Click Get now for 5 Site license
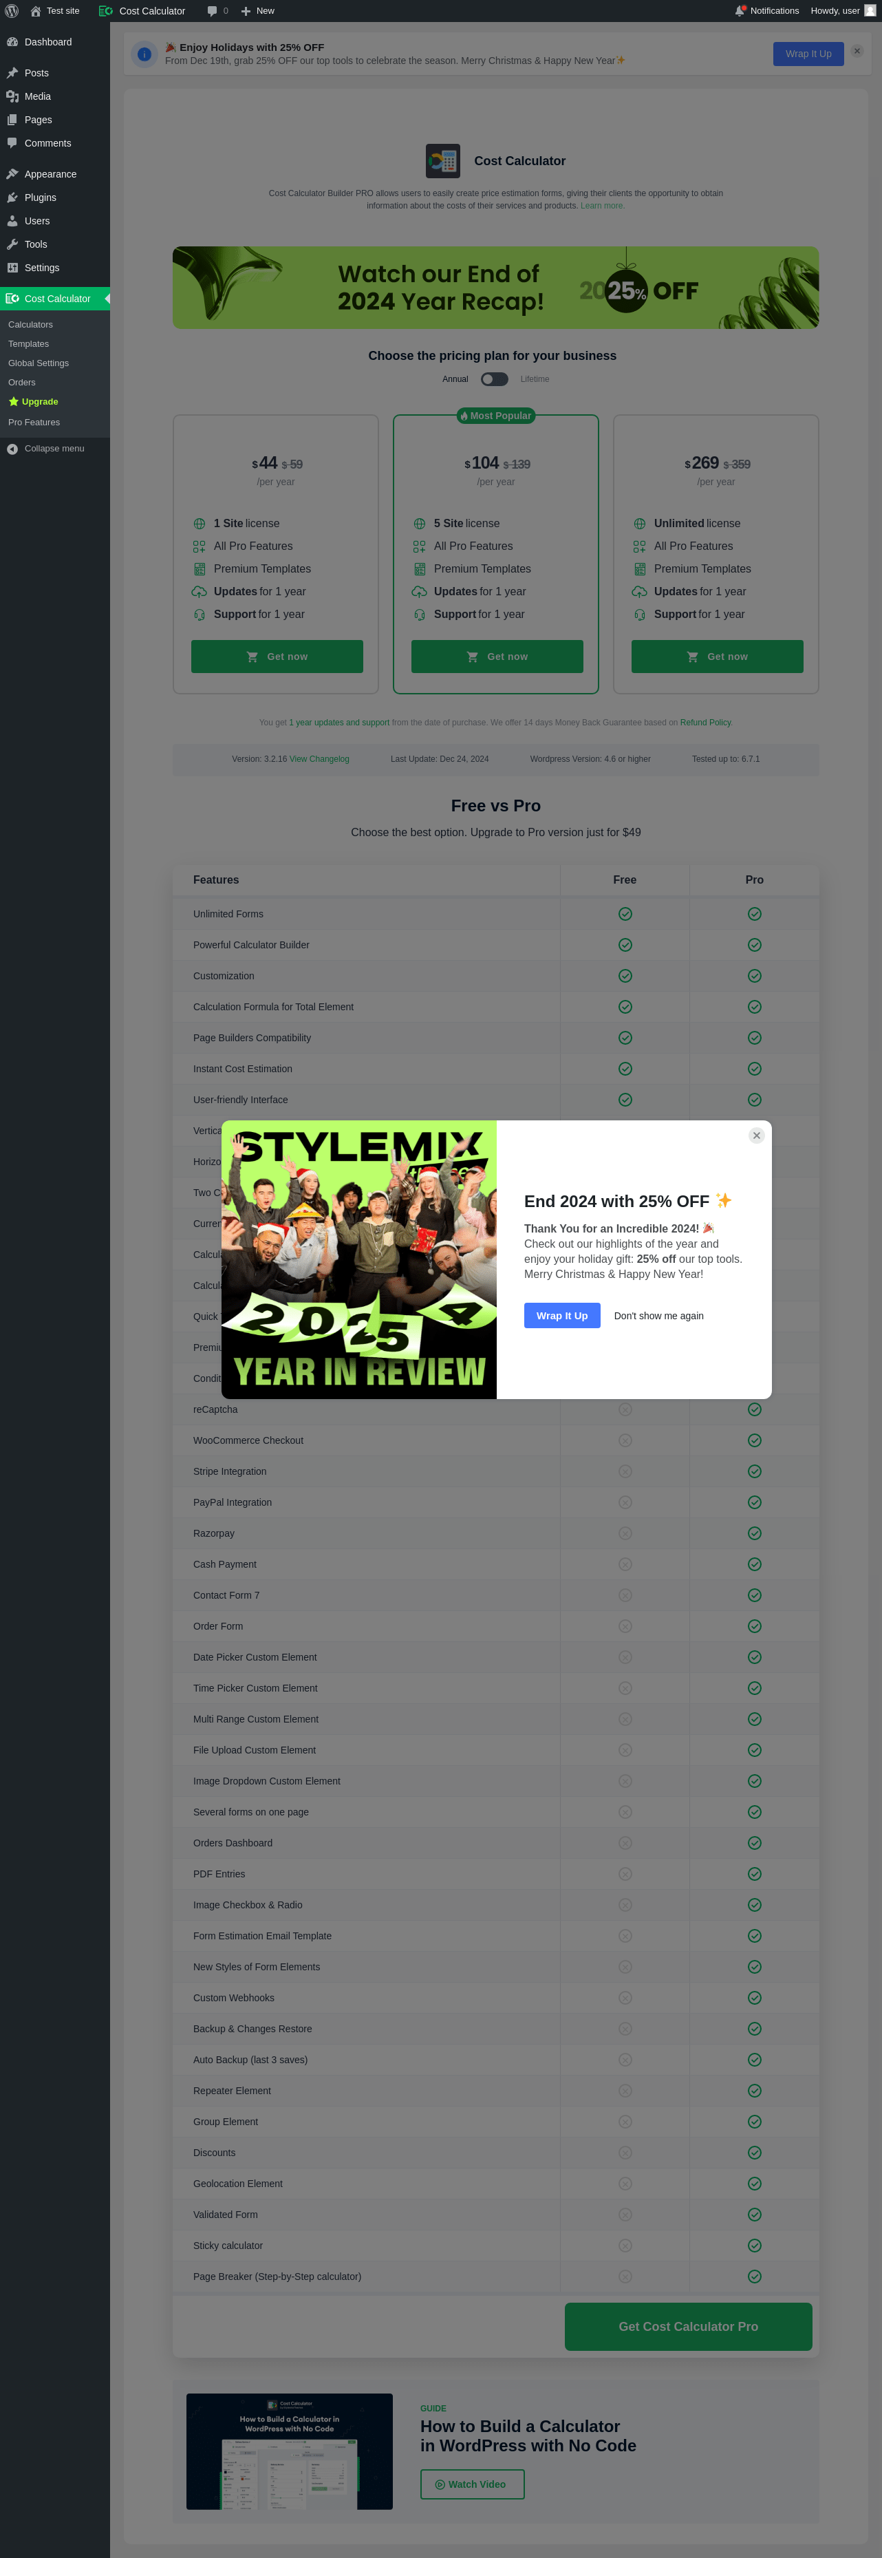Image resolution: width=882 pixels, height=2558 pixels. point(497,657)
